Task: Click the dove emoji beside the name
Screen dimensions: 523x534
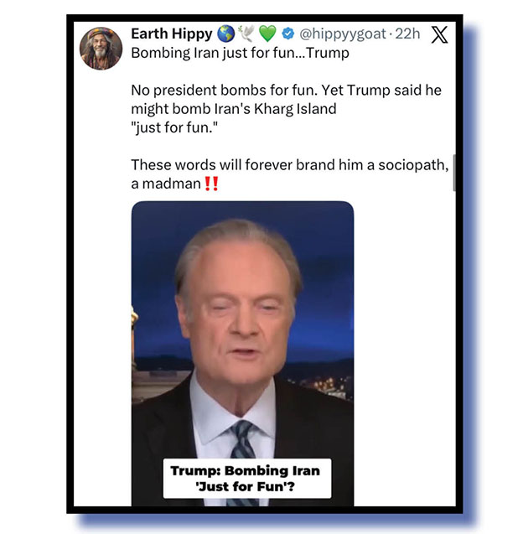Action: (x=246, y=34)
